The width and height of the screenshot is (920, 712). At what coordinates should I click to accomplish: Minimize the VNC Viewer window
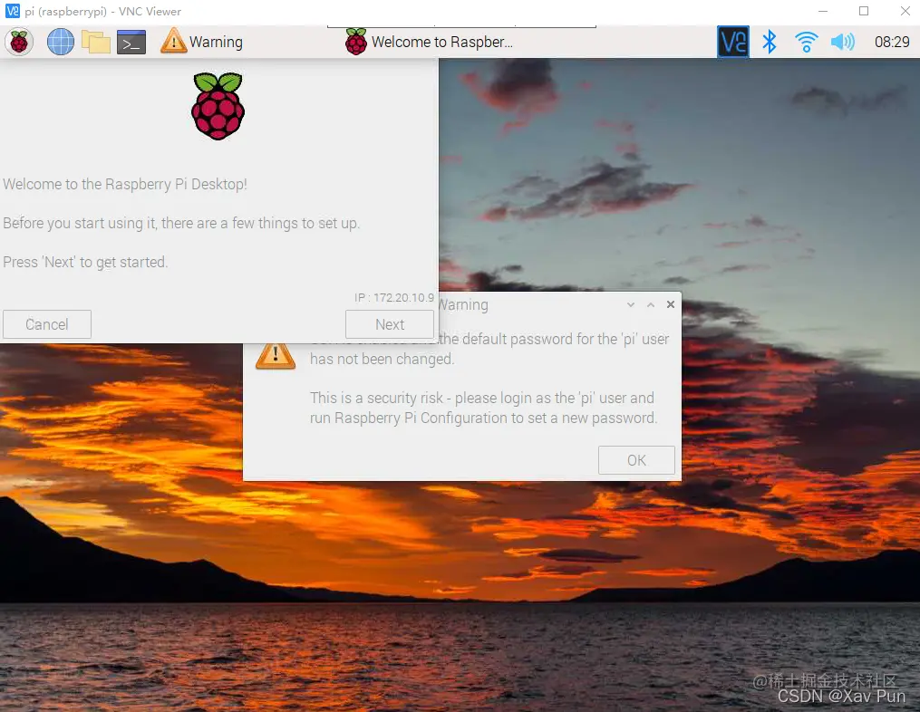(x=823, y=11)
